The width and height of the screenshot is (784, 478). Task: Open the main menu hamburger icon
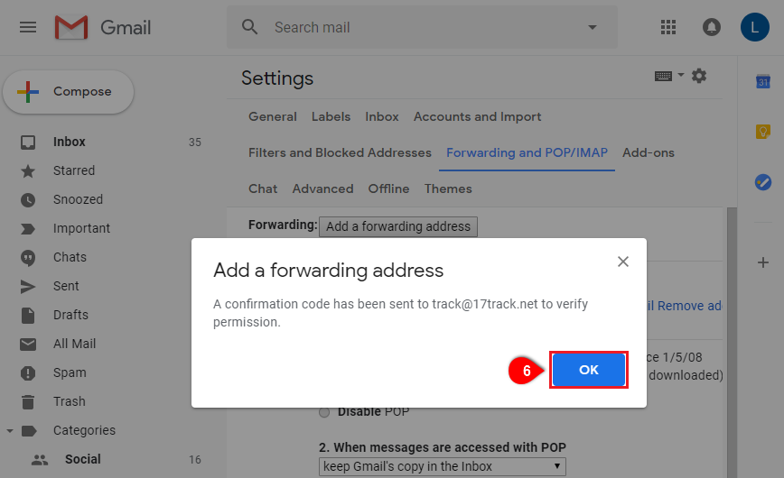(x=28, y=27)
